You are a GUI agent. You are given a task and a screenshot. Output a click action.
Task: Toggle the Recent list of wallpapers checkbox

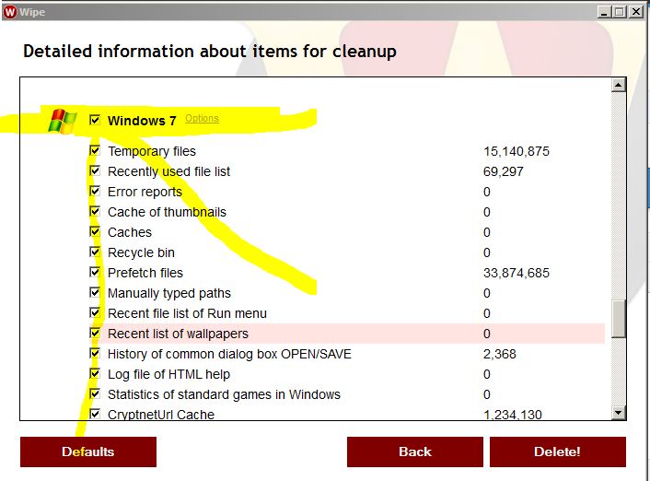point(95,334)
